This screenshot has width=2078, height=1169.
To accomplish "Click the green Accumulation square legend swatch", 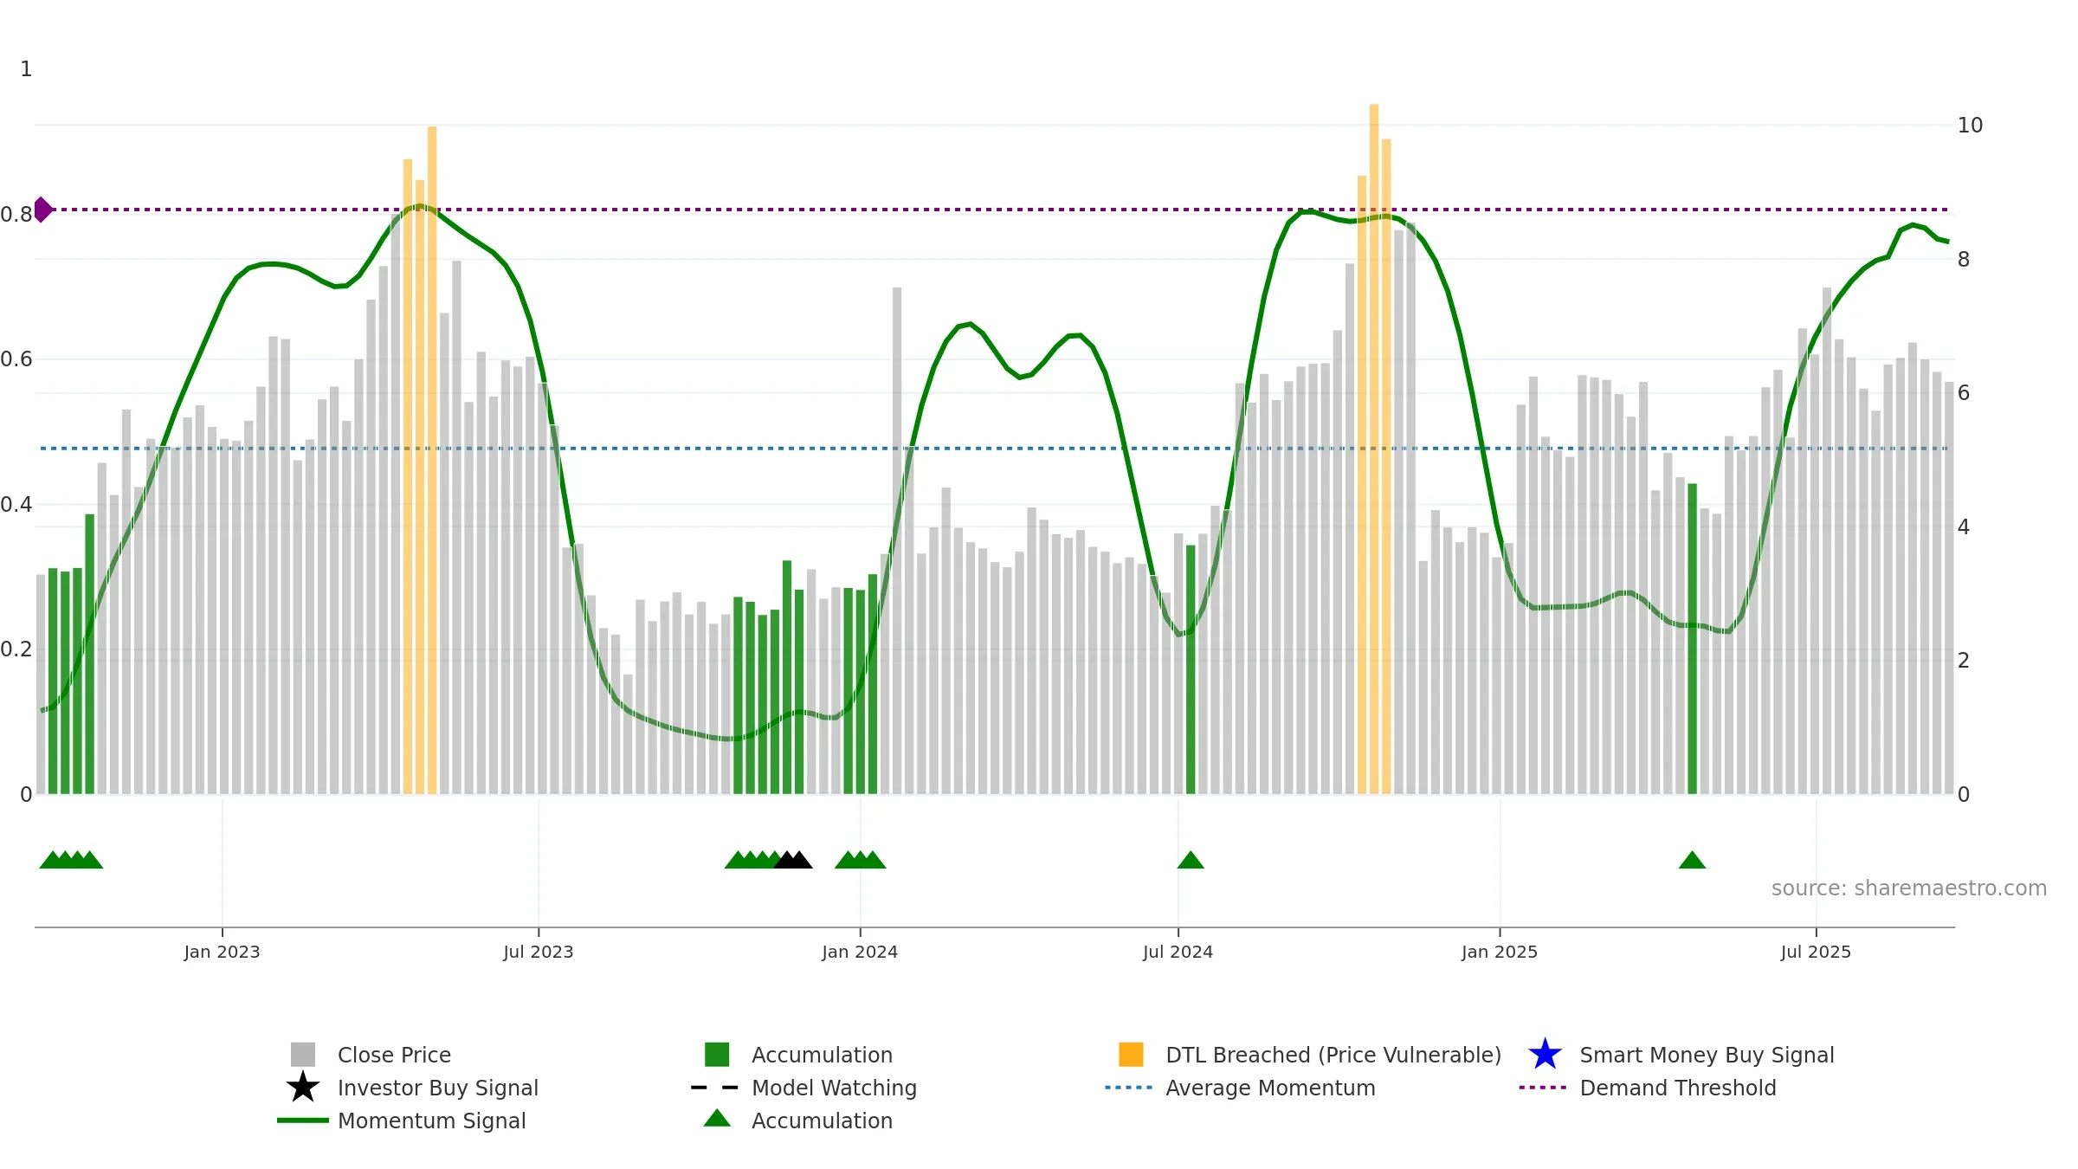I will click(x=717, y=1055).
